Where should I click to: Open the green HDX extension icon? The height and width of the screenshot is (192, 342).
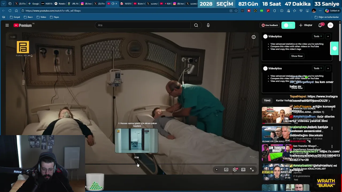coord(262,11)
